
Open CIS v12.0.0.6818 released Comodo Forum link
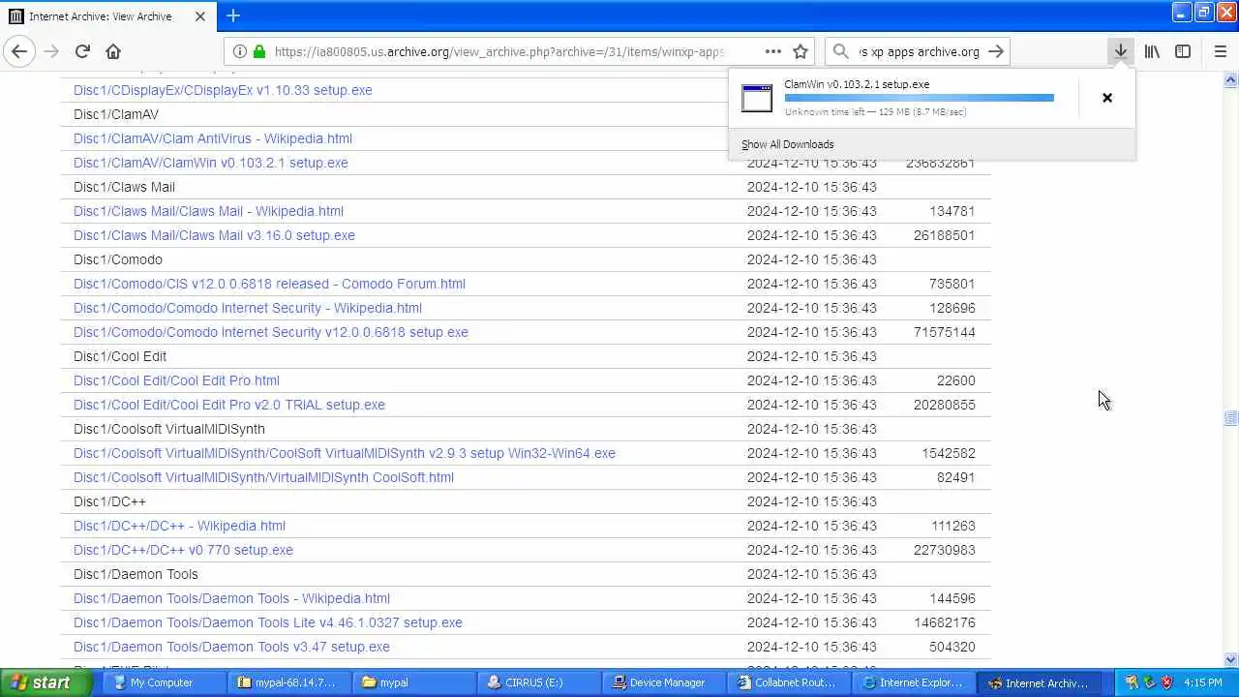[x=269, y=284]
